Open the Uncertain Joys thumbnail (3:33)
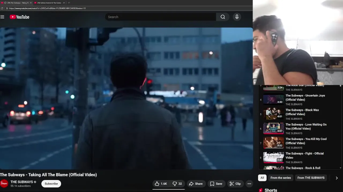This screenshot has width=343, height=192. [274, 100]
